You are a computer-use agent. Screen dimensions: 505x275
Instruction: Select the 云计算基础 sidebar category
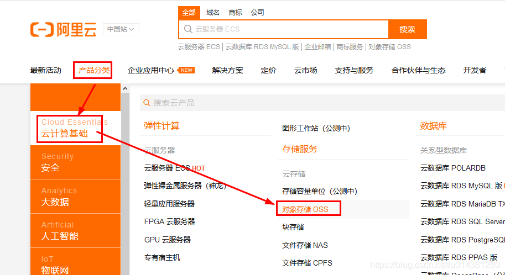75,128
